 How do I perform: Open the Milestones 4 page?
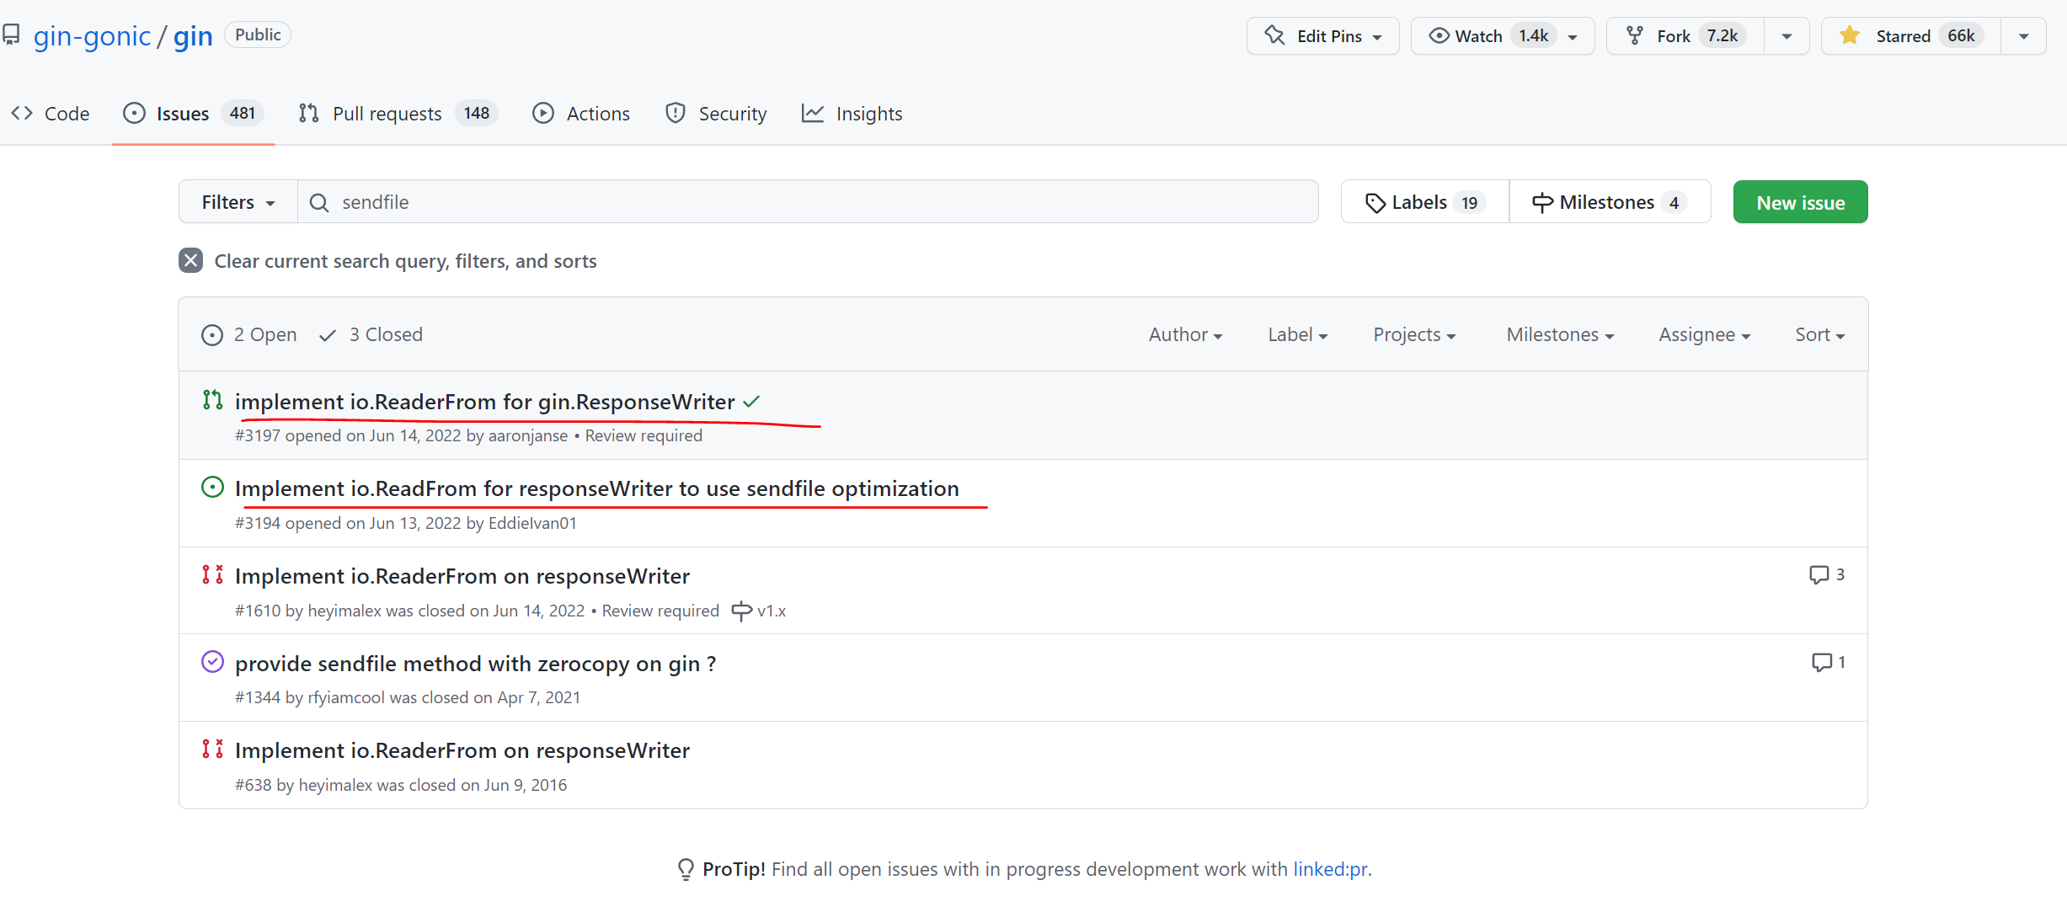(x=1610, y=202)
